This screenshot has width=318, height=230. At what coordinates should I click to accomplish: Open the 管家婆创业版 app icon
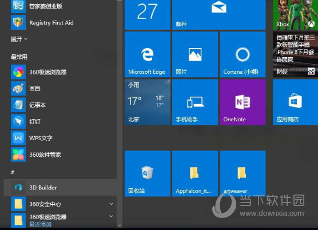point(18,6)
